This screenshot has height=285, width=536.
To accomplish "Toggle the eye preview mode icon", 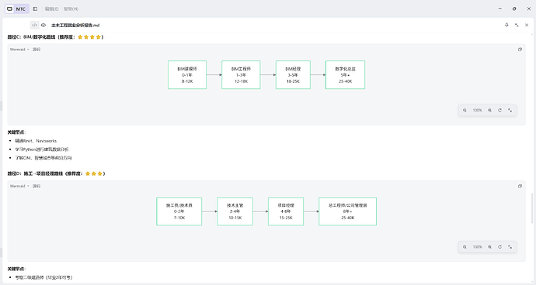I will pyautogui.click(x=44, y=25).
